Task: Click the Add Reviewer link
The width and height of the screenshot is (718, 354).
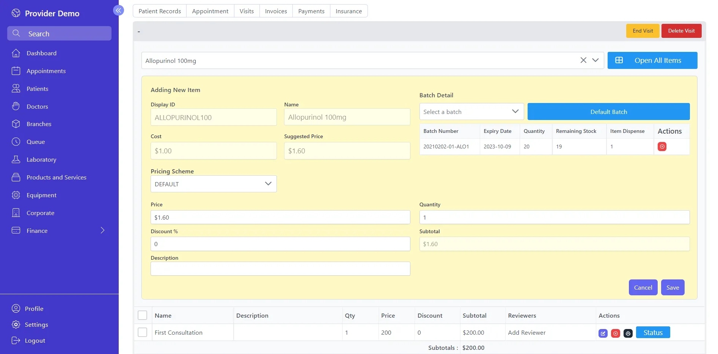Action: pos(526,332)
